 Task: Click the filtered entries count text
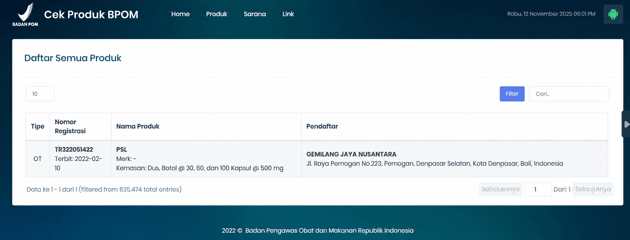click(x=104, y=189)
